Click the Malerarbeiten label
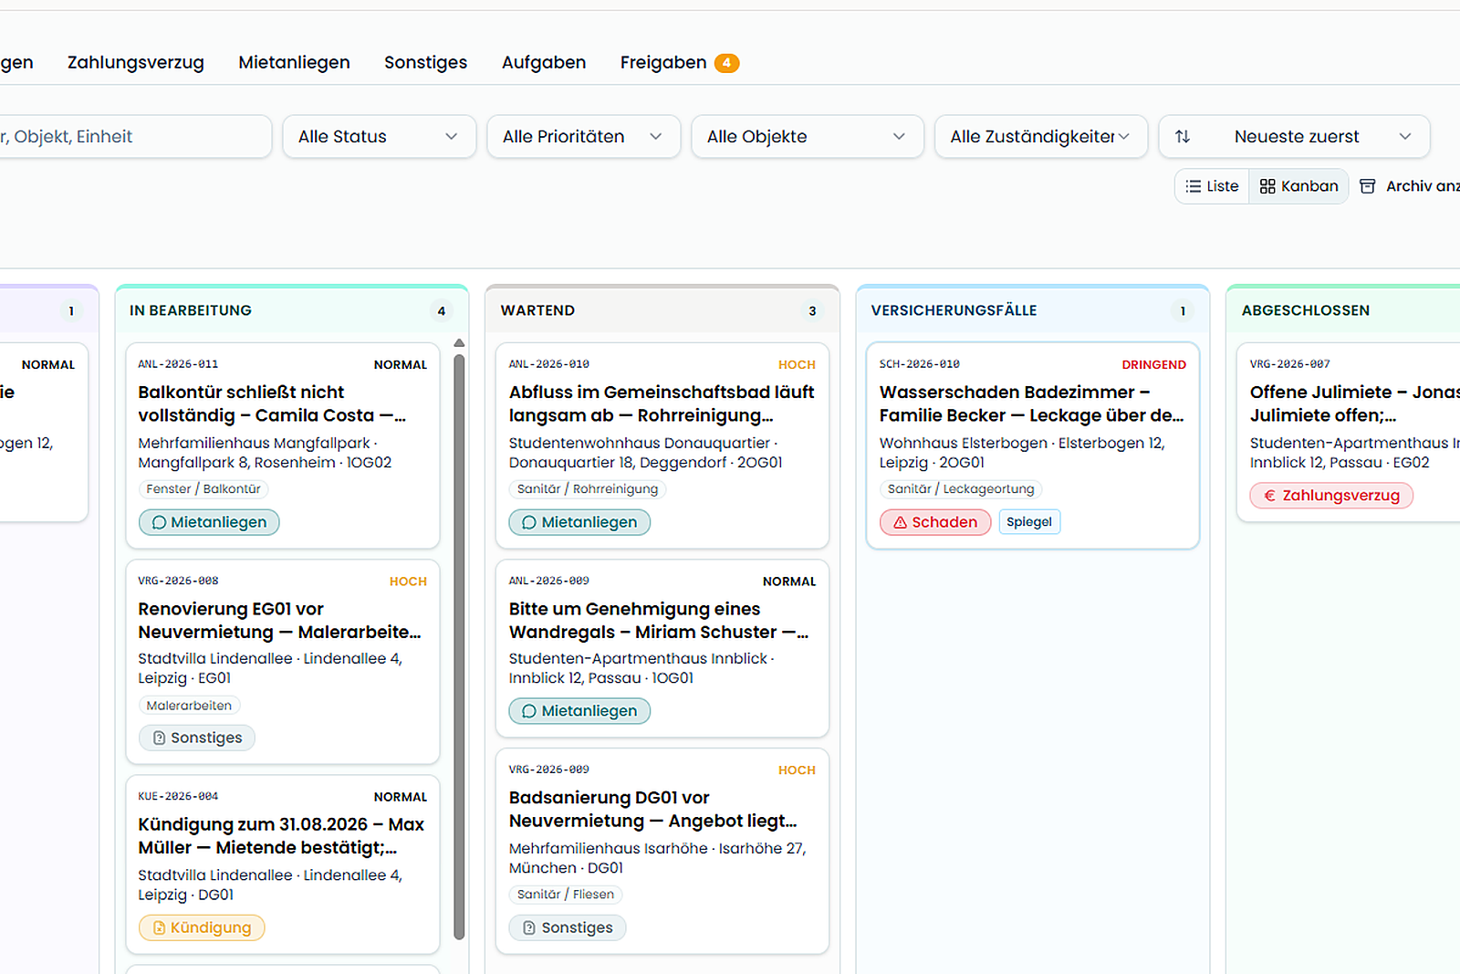 pyautogui.click(x=189, y=706)
